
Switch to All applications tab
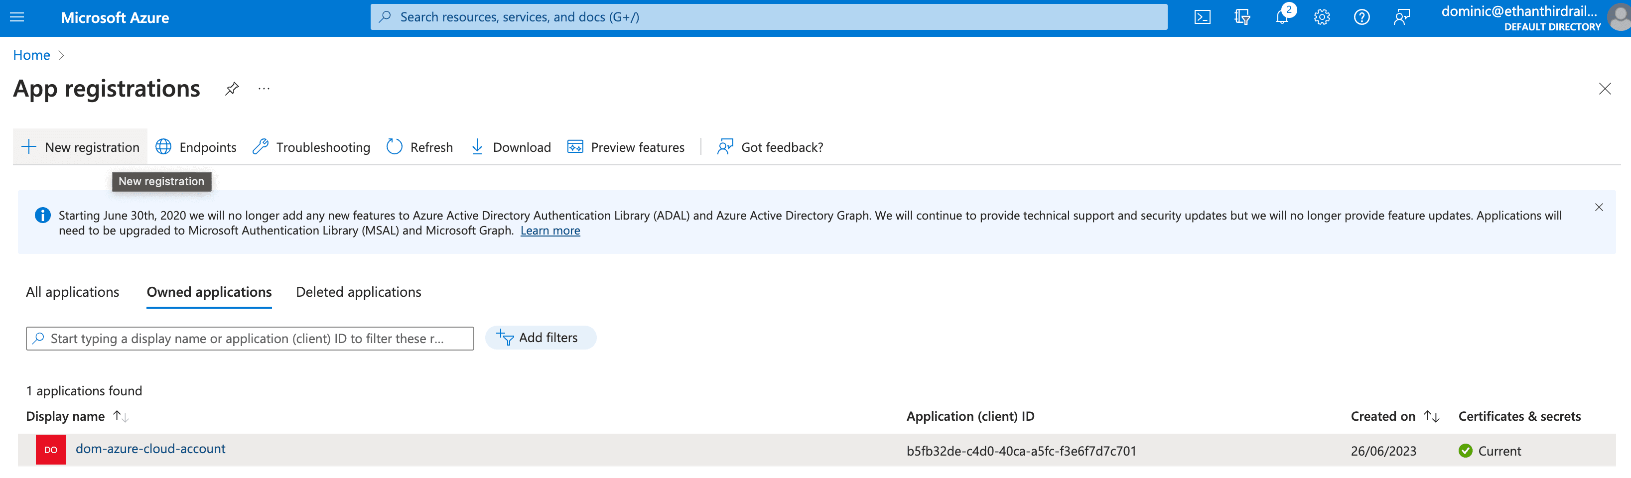click(x=72, y=292)
